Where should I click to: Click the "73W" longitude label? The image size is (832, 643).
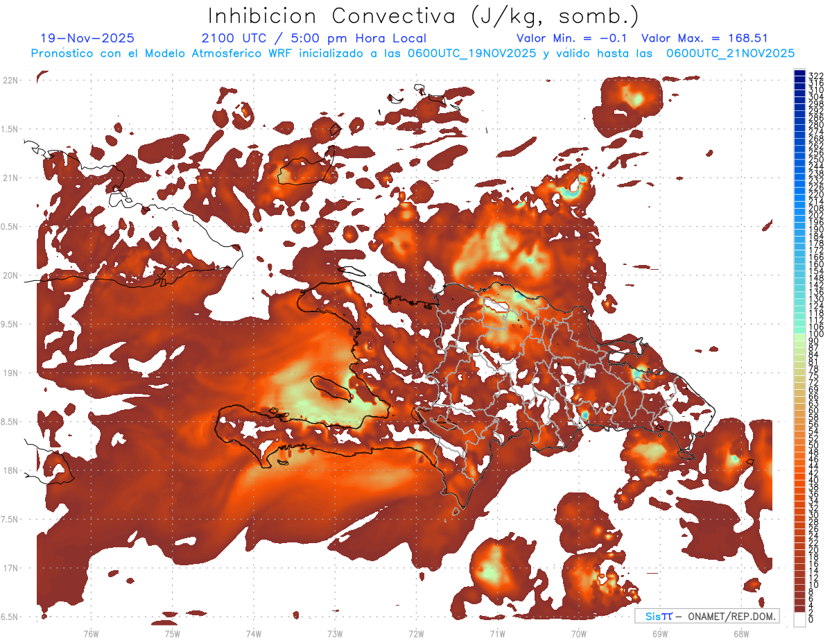tap(335, 633)
